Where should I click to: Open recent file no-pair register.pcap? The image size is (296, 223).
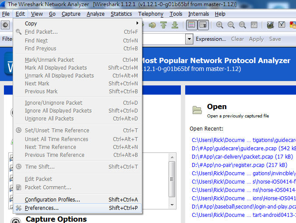coord(240,165)
